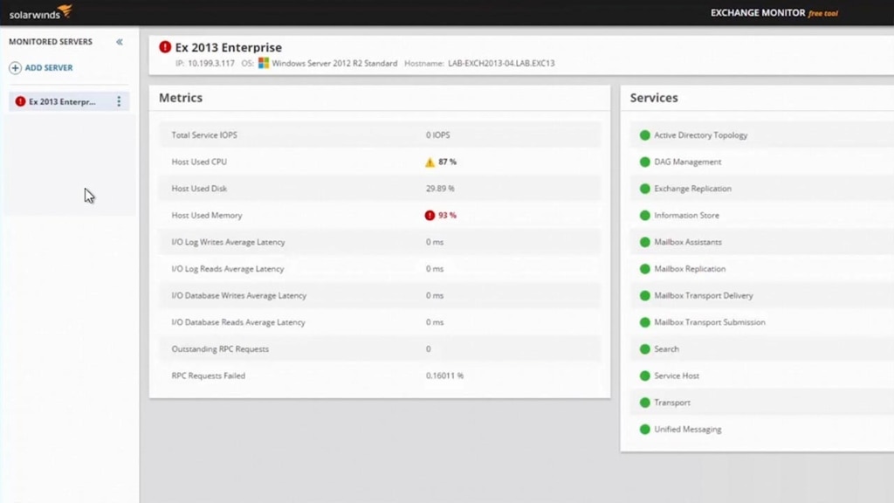The height and width of the screenshot is (503, 894).
Task: Click the red alert icon beside Host Used Memory
Action: [x=429, y=215]
